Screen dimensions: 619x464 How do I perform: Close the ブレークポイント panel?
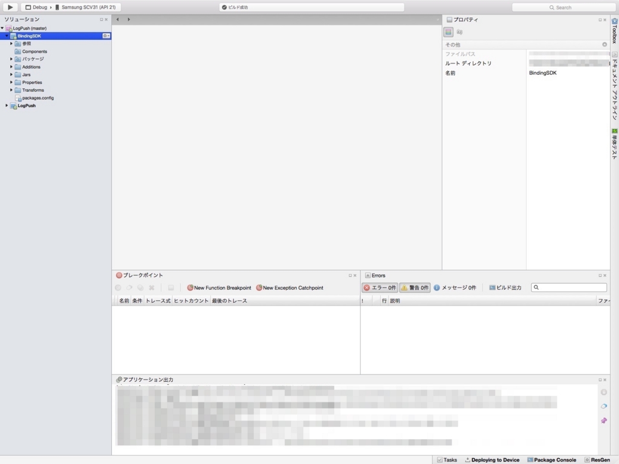(355, 275)
